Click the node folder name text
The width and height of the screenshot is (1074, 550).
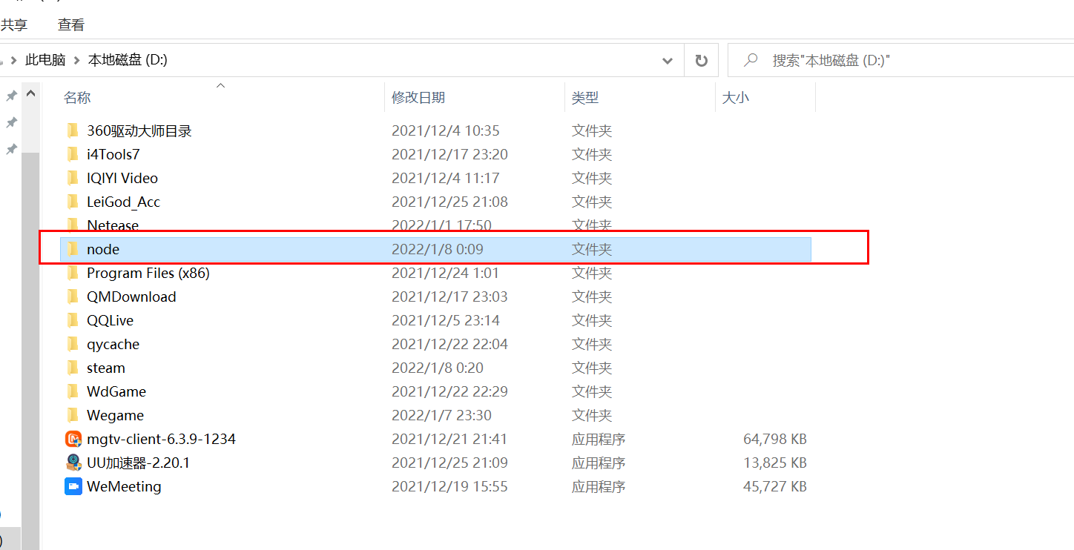(x=103, y=249)
